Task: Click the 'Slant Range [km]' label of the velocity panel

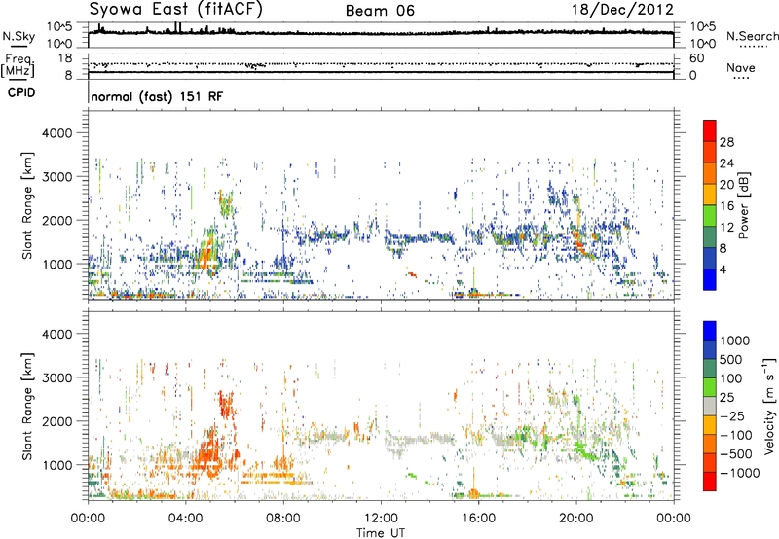Action: click(27, 407)
